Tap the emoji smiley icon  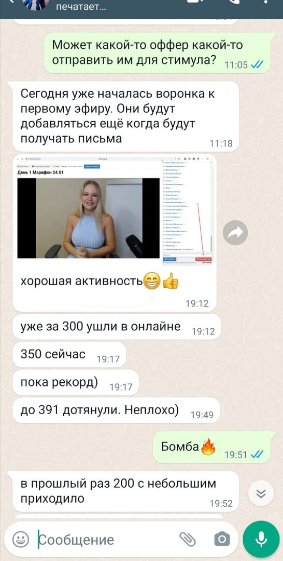point(21,539)
